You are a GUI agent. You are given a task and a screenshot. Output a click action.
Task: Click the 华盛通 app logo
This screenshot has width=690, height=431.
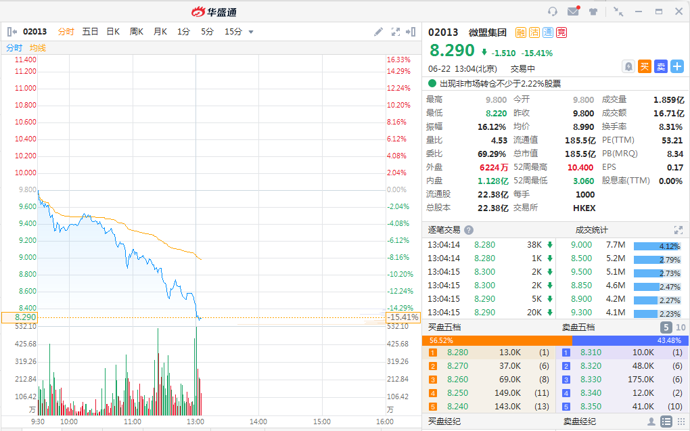(x=214, y=12)
